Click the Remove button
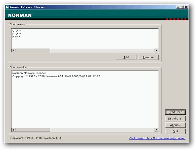Viewport: 196px width, 150px height. click(x=148, y=57)
